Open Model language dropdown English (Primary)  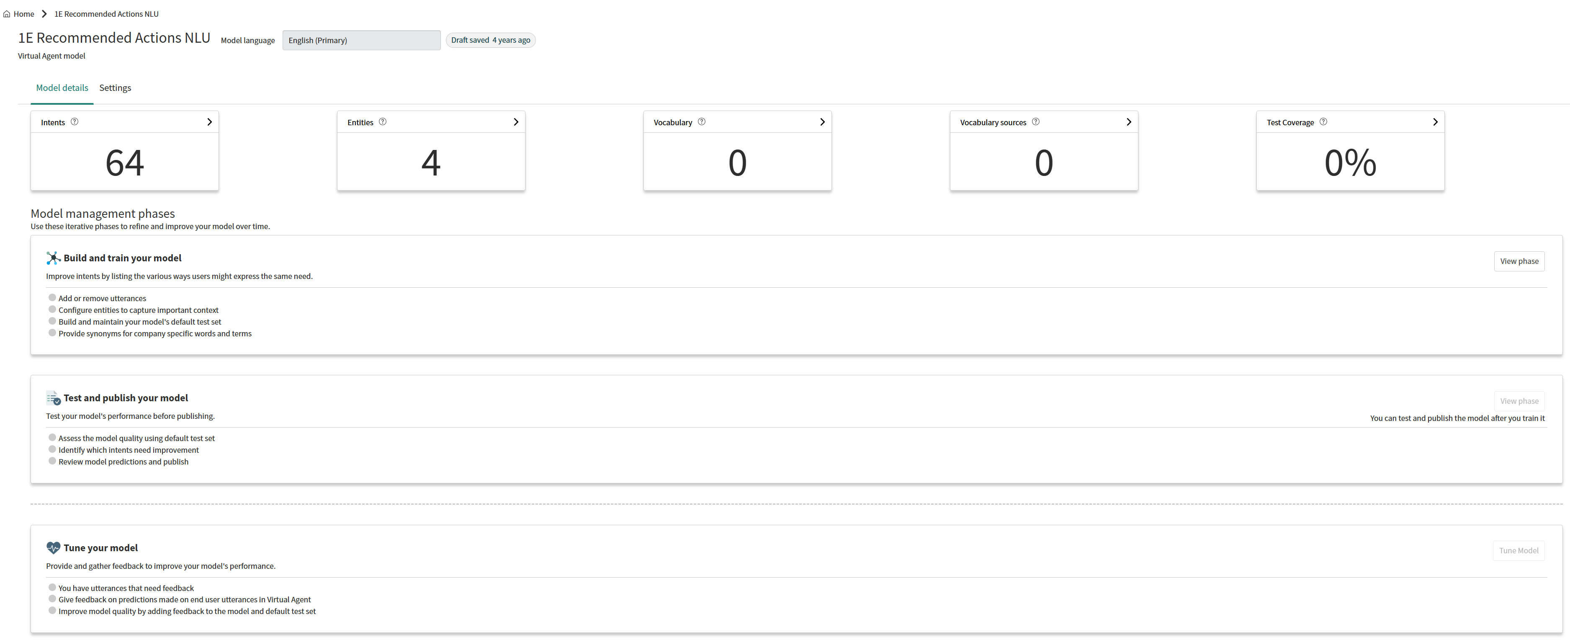(361, 40)
